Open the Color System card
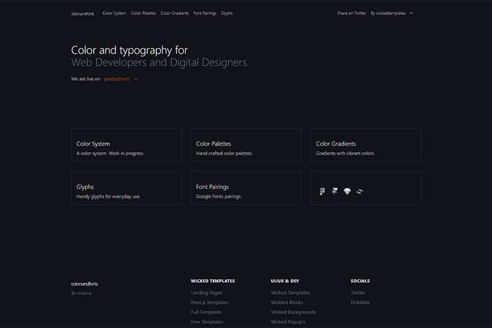 [126, 145]
